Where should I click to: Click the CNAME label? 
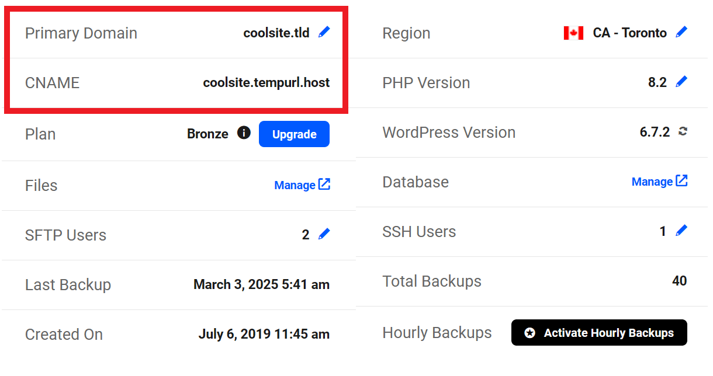pyautogui.click(x=52, y=83)
